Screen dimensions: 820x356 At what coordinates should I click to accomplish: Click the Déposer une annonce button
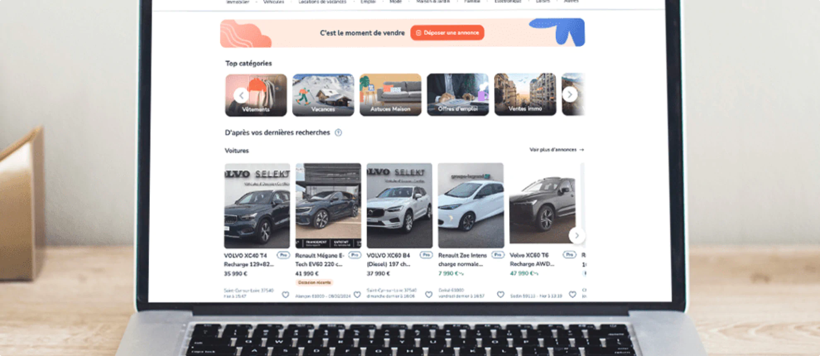447,33
